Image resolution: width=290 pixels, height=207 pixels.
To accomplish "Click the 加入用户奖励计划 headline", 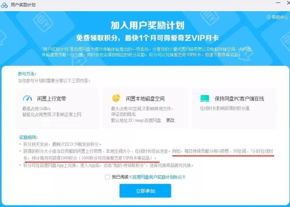I will [x=147, y=25].
